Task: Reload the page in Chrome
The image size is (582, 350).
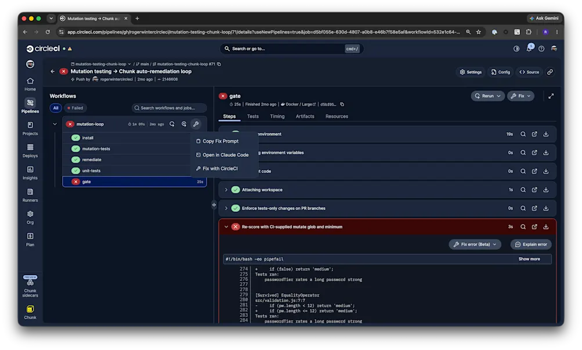Action: coord(48,32)
